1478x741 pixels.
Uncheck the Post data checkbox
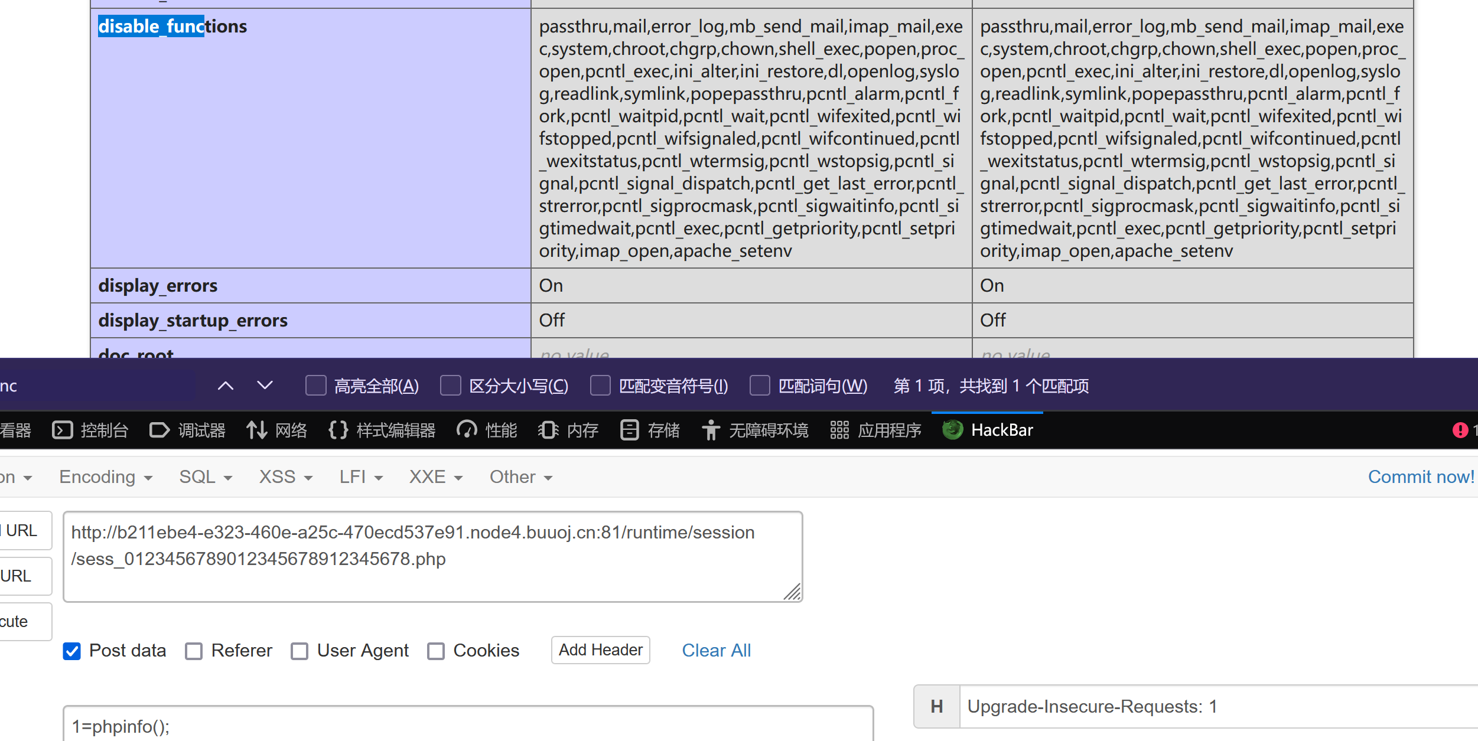tap(72, 651)
